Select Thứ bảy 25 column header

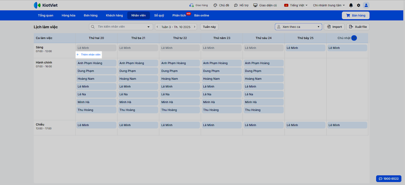[306, 38]
